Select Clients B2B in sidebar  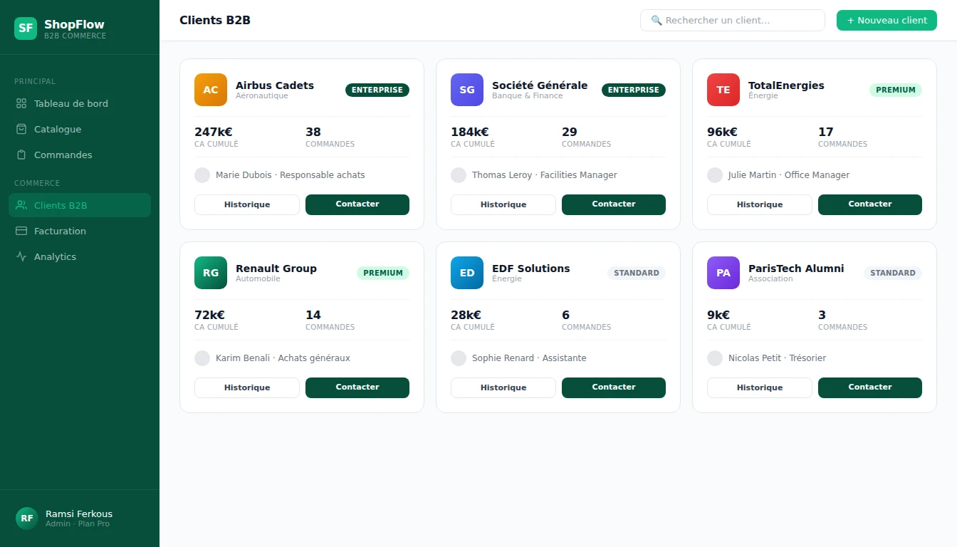coord(80,205)
